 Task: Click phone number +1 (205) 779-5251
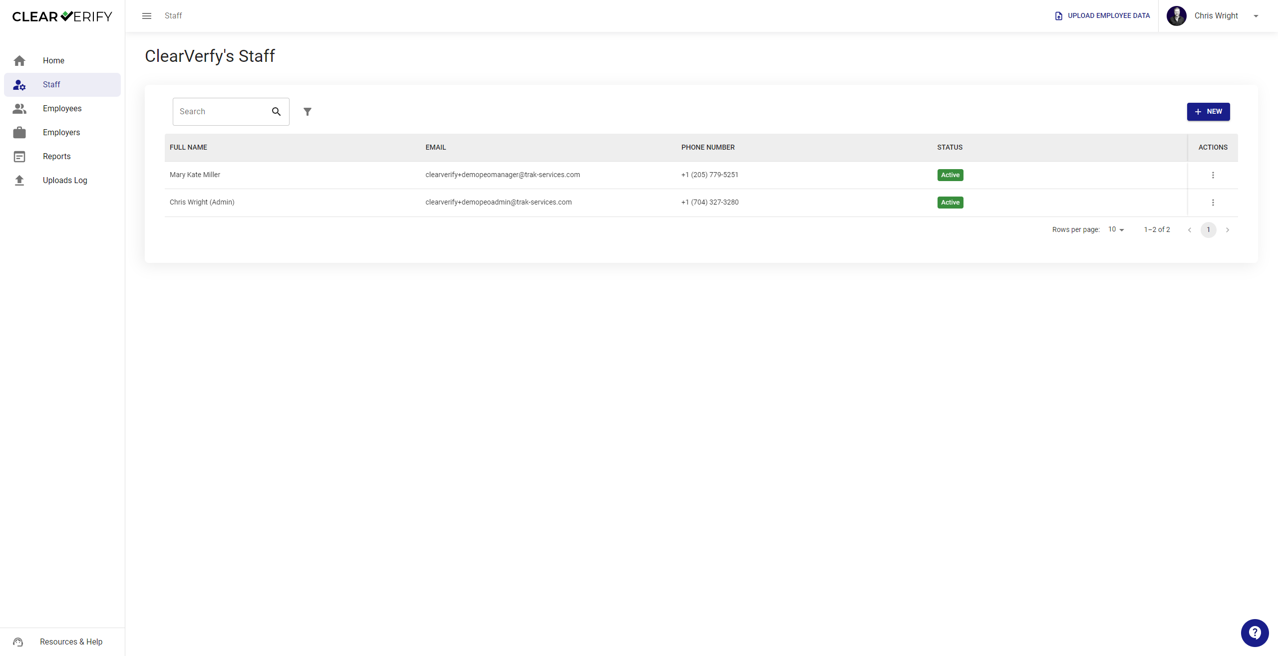coord(710,175)
